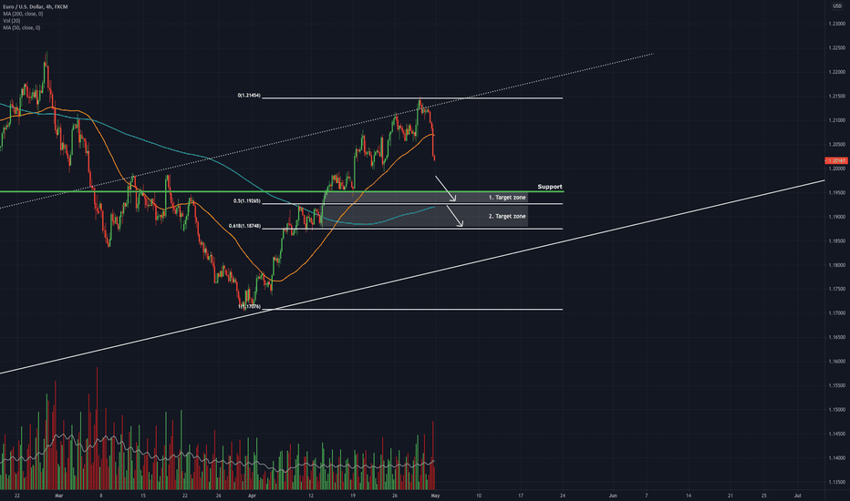Click the 12 date on the time axis

(311, 496)
